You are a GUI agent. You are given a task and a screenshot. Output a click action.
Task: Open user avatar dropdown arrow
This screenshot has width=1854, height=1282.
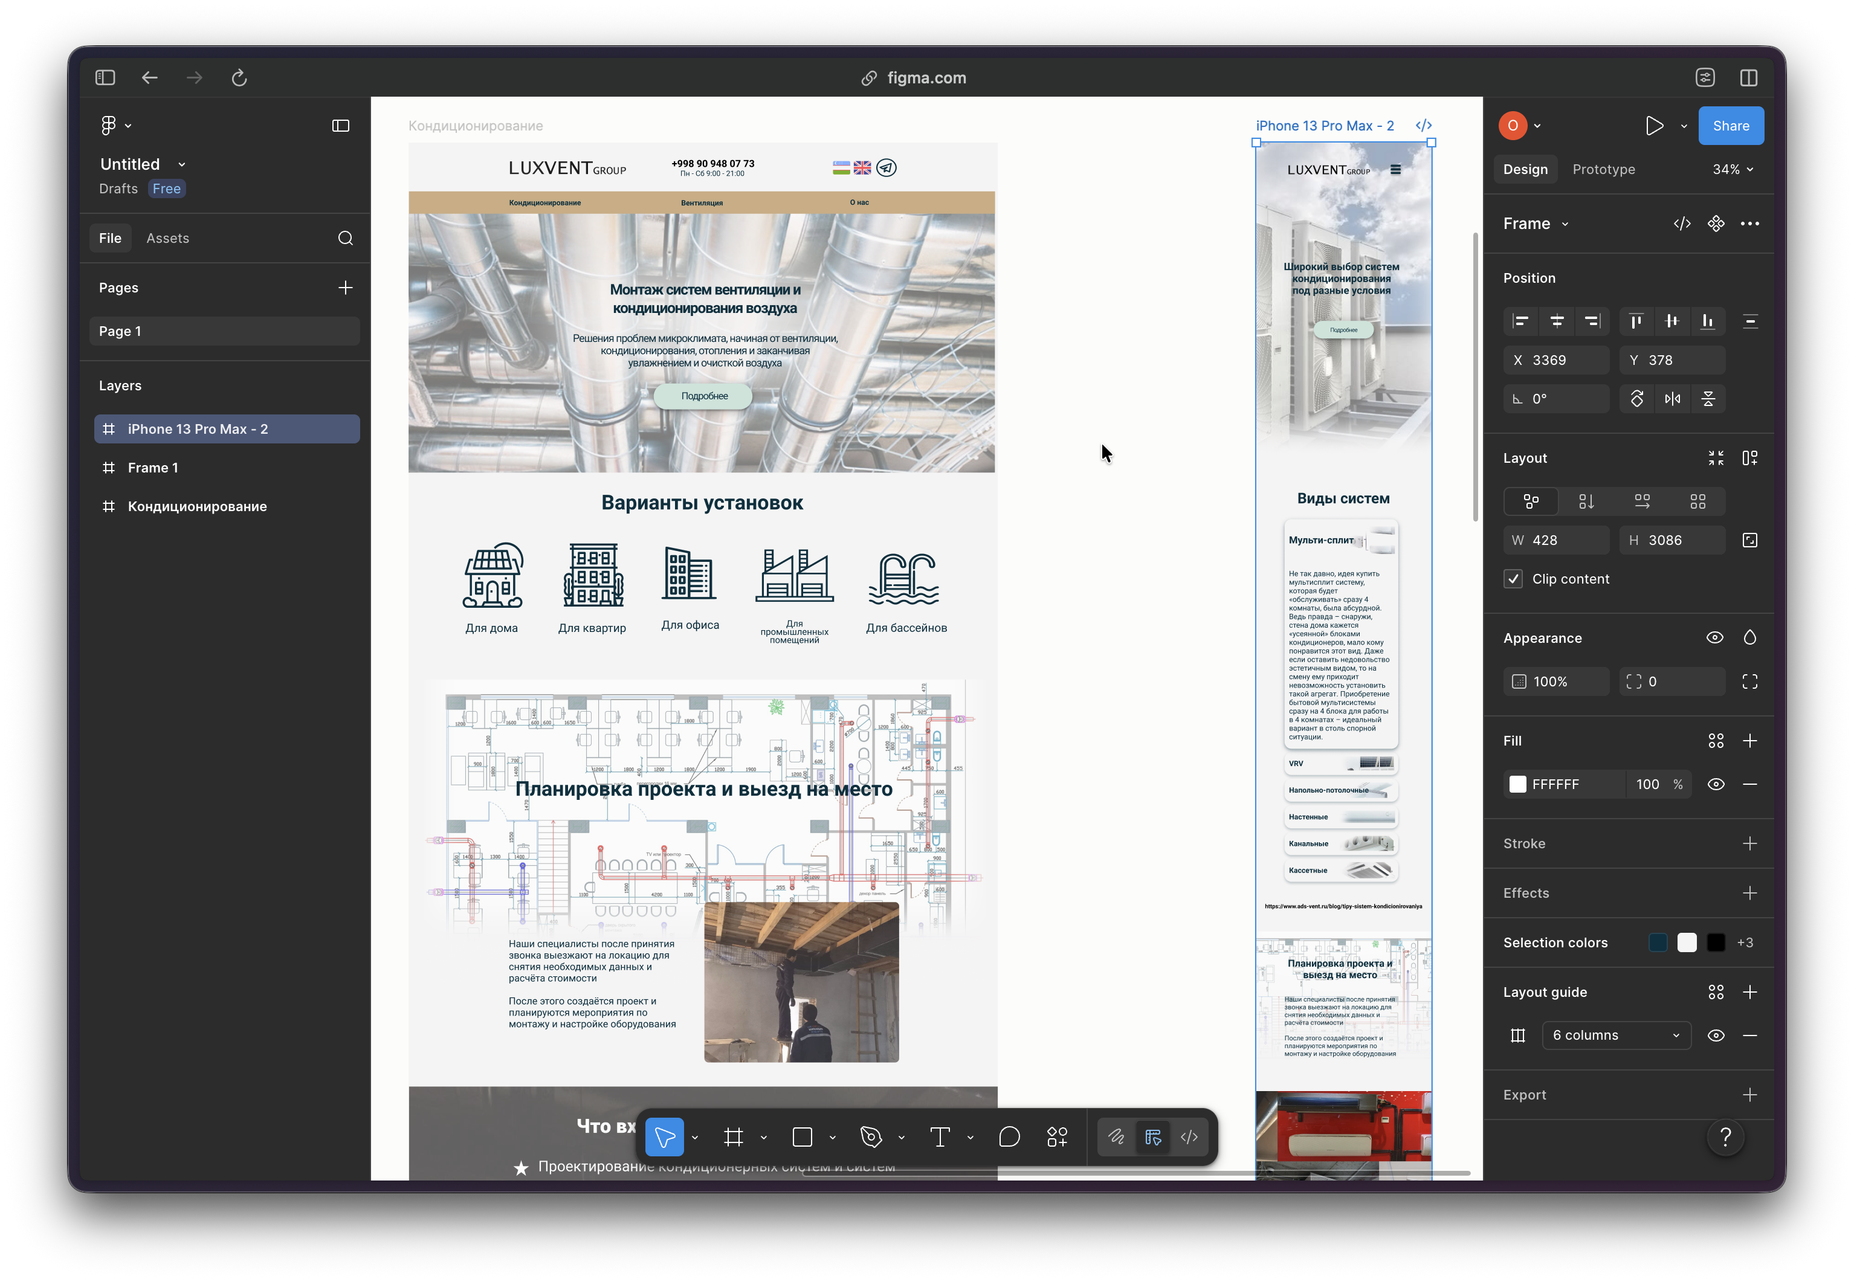(1537, 126)
